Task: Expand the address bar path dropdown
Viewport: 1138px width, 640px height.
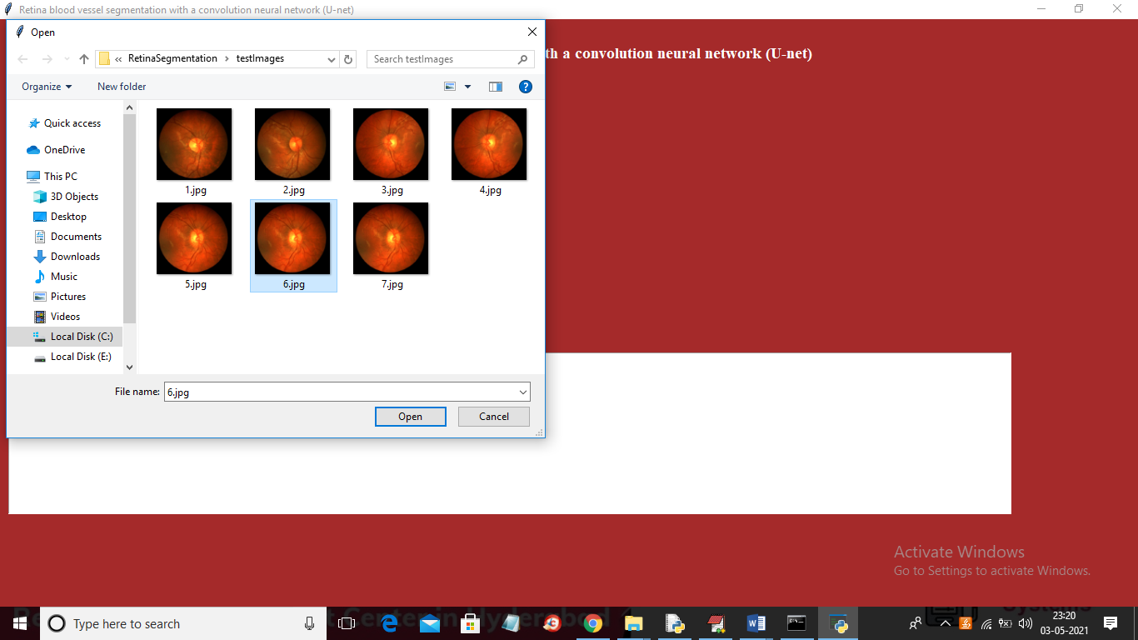Action: tap(332, 59)
